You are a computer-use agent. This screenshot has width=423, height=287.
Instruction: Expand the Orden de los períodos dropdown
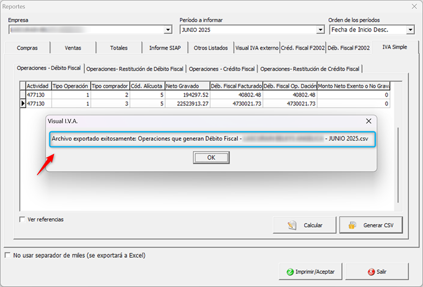pyautogui.click(x=410, y=30)
